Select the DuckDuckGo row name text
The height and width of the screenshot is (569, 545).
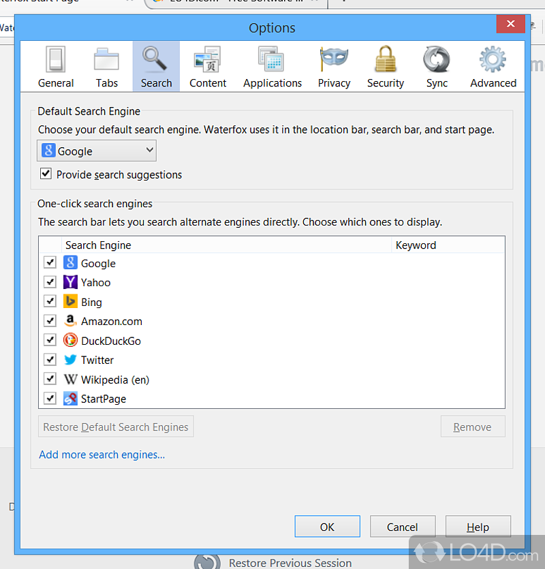[111, 341]
